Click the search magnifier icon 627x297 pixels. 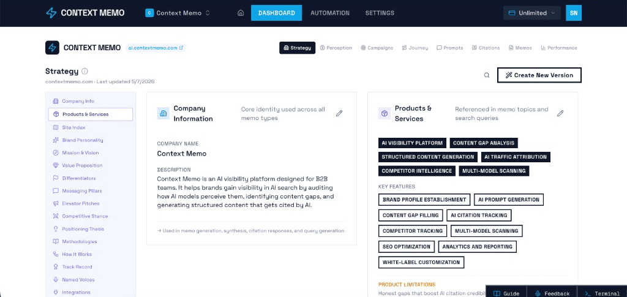487,75
